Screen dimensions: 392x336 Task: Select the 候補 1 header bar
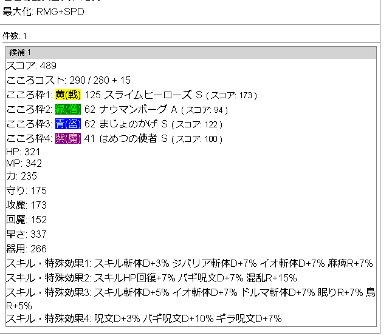(x=191, y=53)
